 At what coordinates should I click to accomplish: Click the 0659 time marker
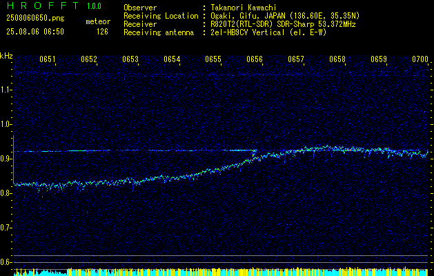point(379,59)
